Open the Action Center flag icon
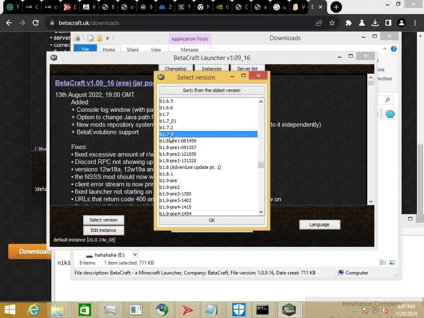This screenshot has height=318, width=424. [365, 311]
